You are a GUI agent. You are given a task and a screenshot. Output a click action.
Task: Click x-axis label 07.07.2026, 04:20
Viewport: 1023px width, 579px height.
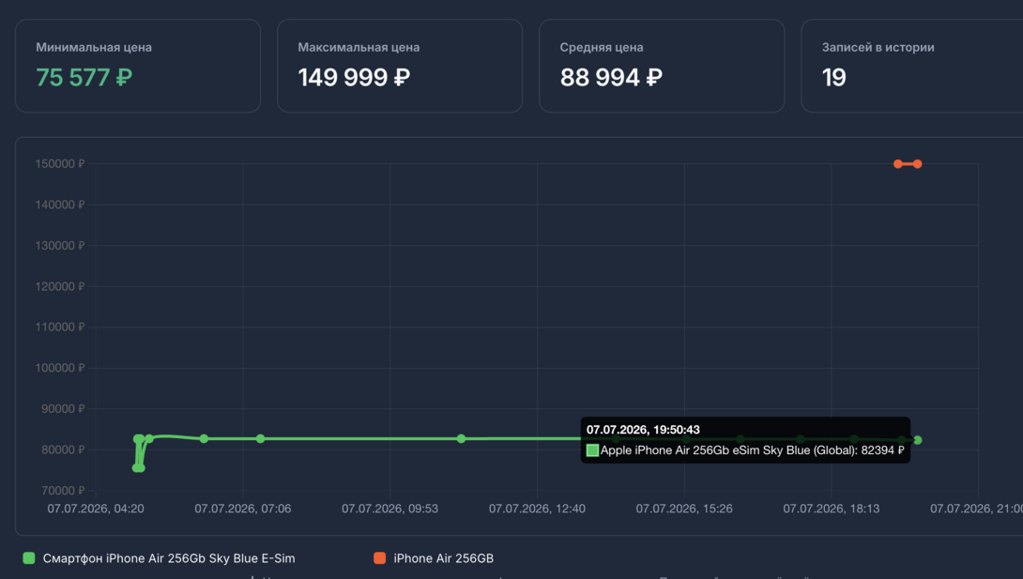click(x=96, y=509)
